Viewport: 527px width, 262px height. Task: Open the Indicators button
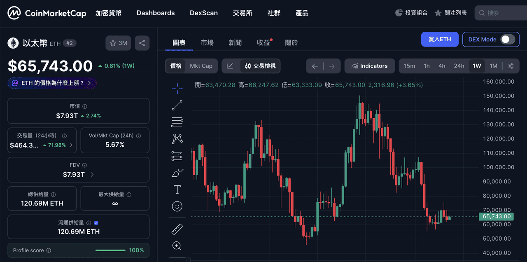click(x=369, y=66)
